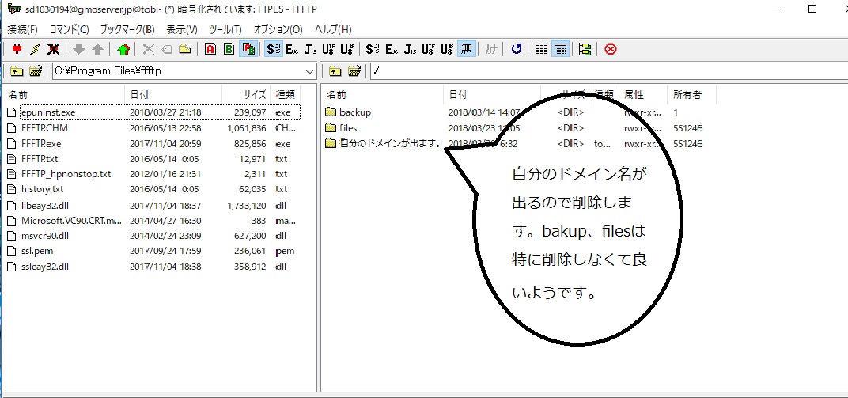Click the Disconnect crossed-plug icon
Viewport: 848px width, 398px height.
click(x=53, y=49)
